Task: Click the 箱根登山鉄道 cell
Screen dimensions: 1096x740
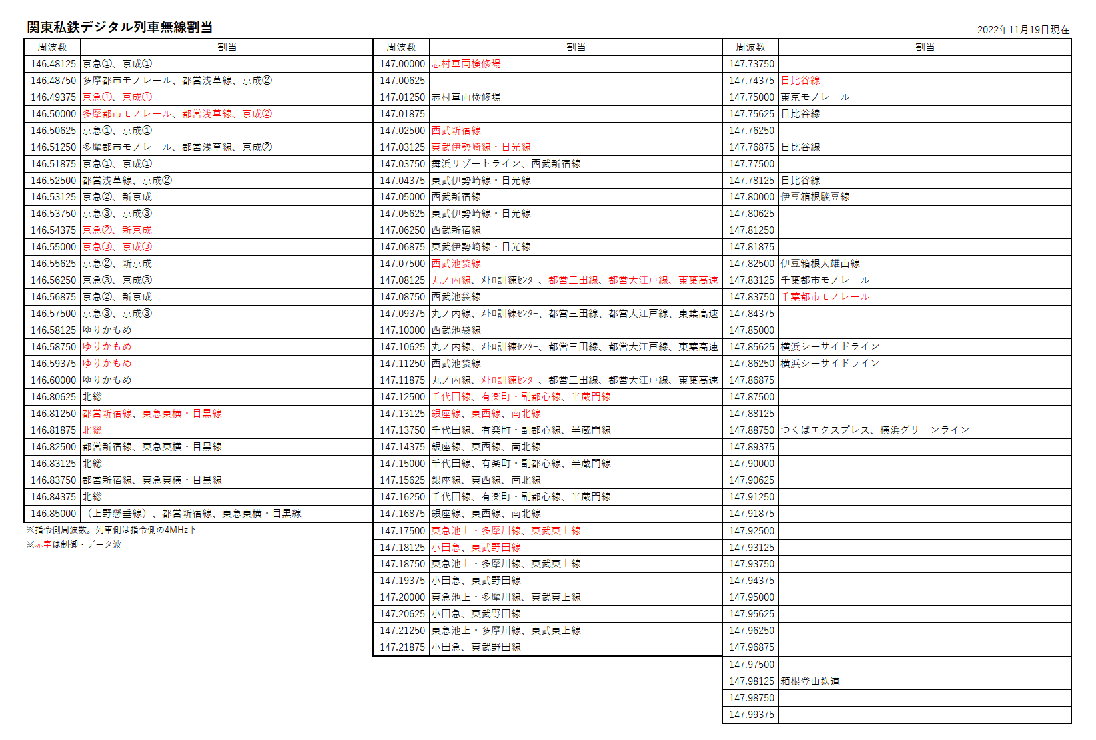Action: tap(925, 681)
